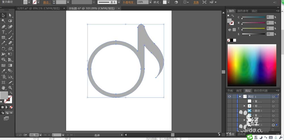
Task: Open the 路径查找器 panel tab
Action: pos(261,91)
